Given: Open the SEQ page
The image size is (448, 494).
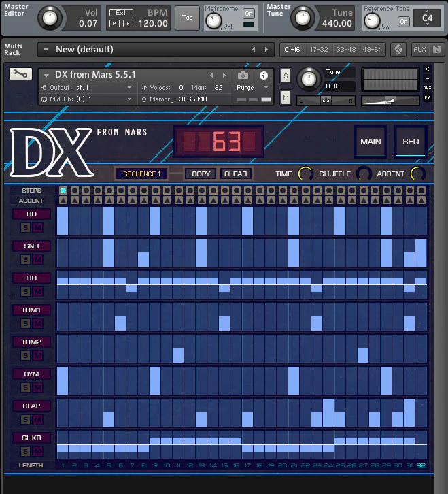Looking at the screenshot, I should coord(411,142).
